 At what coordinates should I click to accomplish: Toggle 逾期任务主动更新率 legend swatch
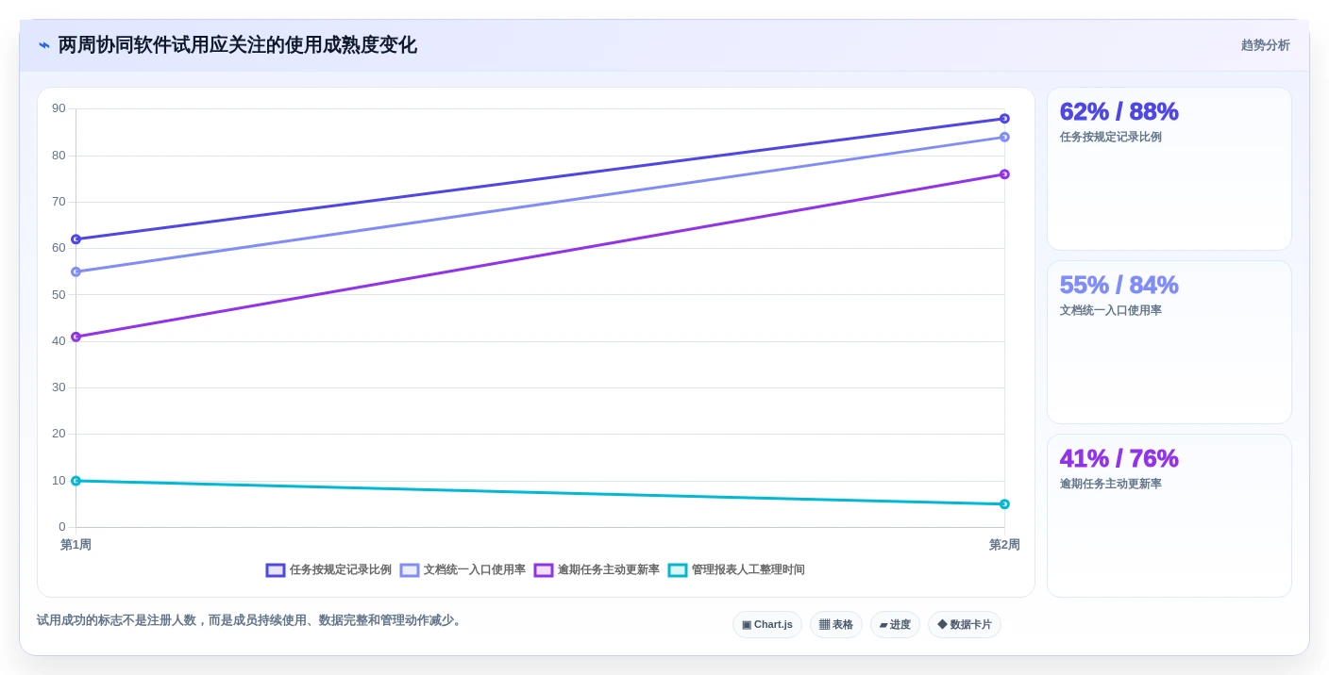point(544,570)
